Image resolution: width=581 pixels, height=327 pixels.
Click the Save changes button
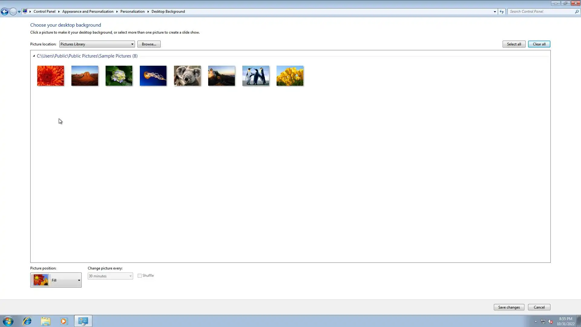click(509, 307)
